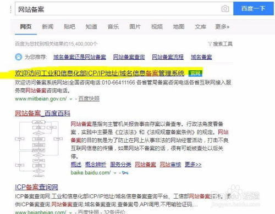Viewport: 275px width, 214px height.
Task: Open the 网站审核 section link
Action: pyautogui.click(x=170, y=165)
